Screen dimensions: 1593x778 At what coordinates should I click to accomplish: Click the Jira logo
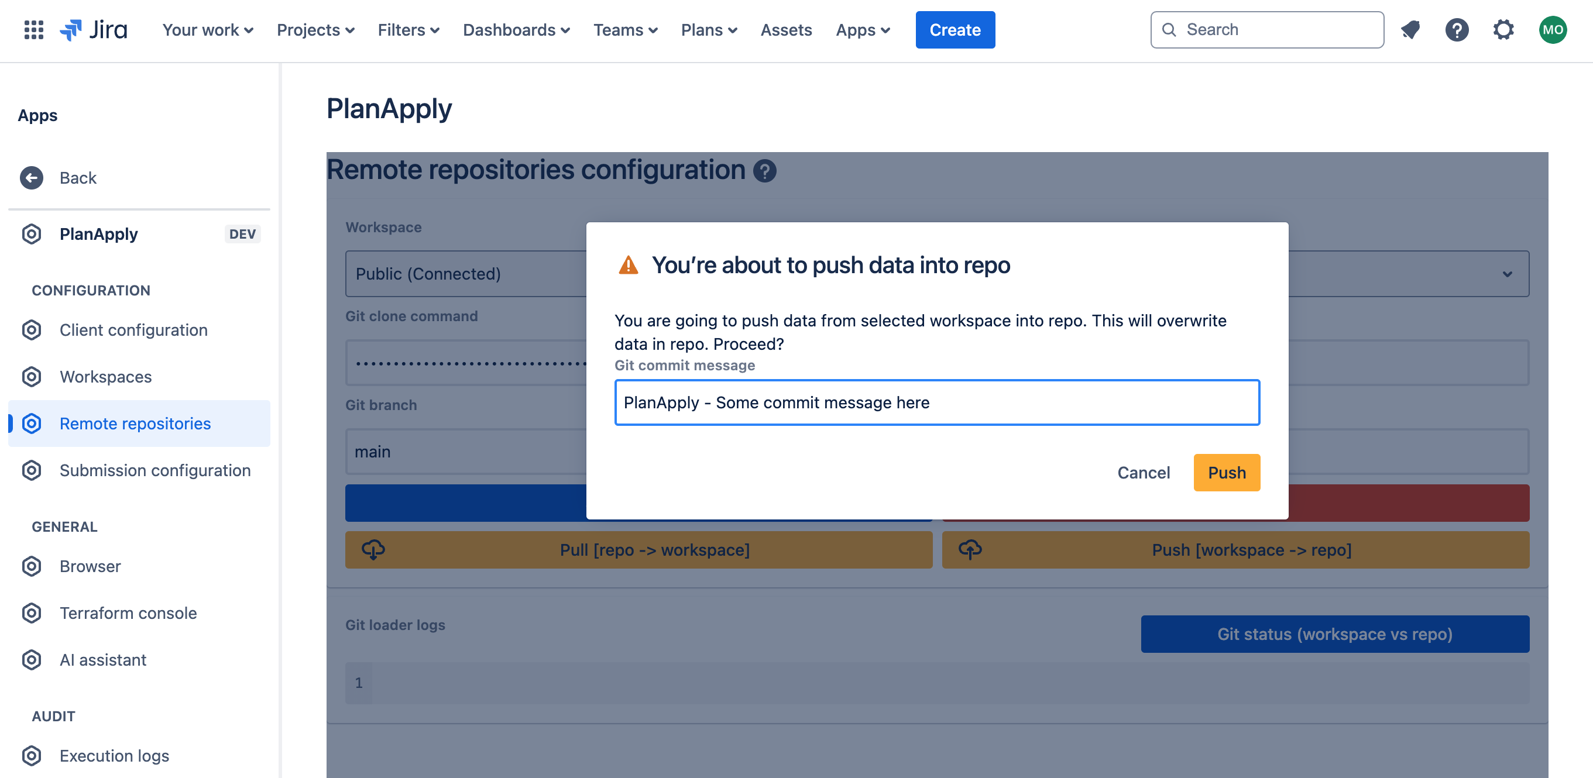(x=94, y=30)
